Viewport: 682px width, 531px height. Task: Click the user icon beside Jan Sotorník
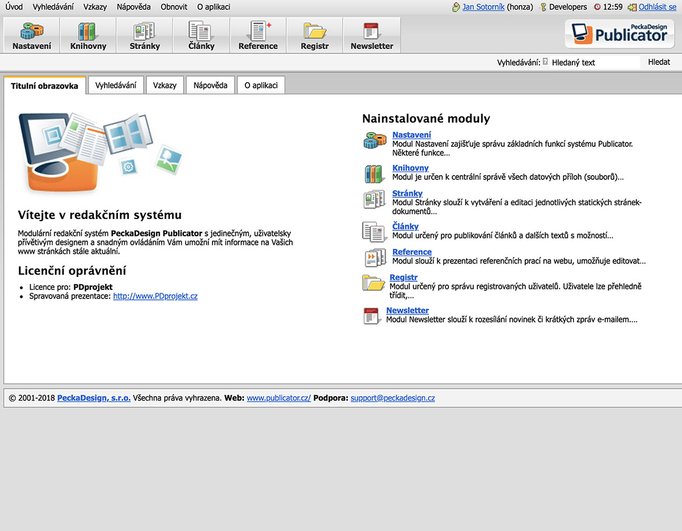[x=456, y=7]
